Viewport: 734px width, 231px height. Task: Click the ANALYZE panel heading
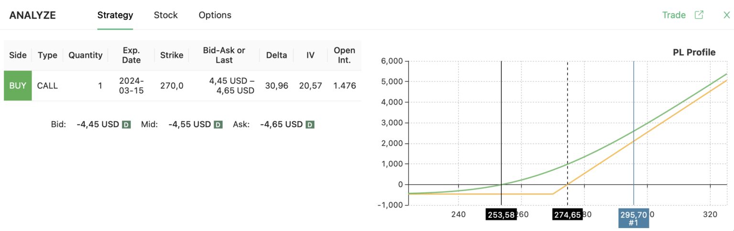coord(32,15)
